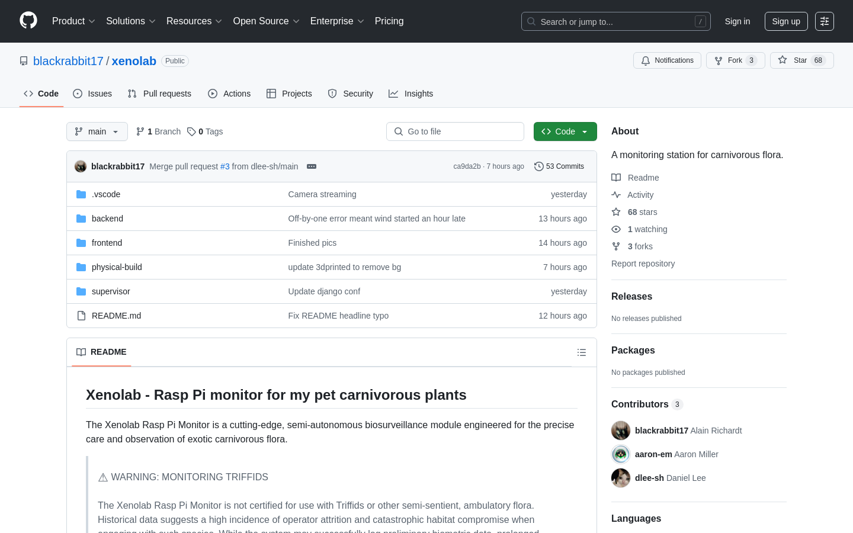Viewport: 853px width, 533px height.
Task: Click blackrabbit17 commit author avatar
Action: click(x=81, y=166)
